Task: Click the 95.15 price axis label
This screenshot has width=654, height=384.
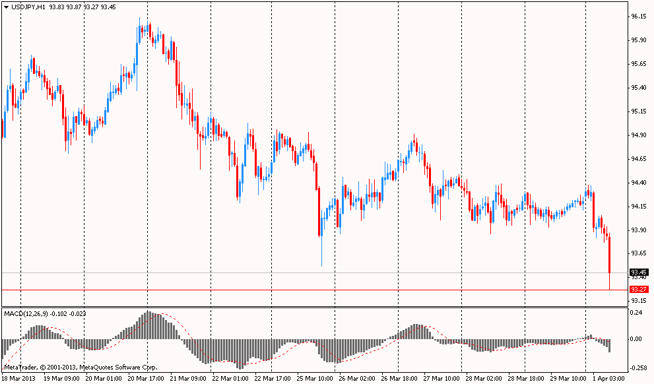Action: (639, 112)
